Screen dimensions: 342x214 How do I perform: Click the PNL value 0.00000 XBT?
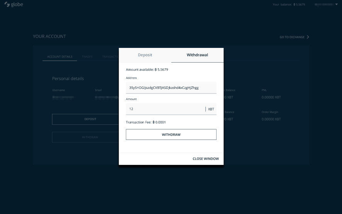pos(271,97)
